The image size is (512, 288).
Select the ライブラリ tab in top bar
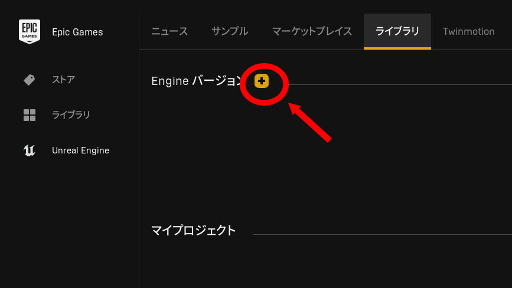397,32
